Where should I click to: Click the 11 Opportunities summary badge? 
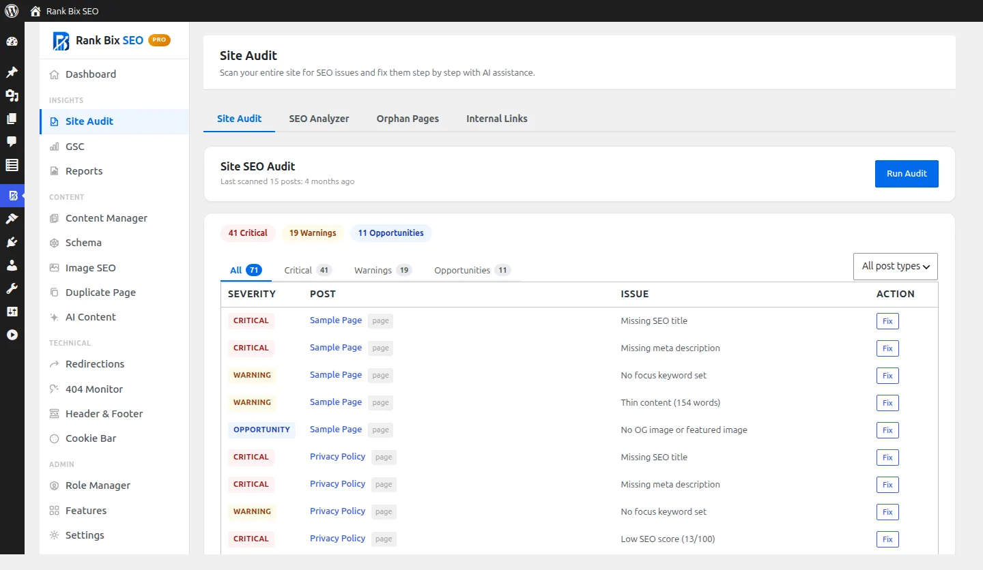(391, 233)
